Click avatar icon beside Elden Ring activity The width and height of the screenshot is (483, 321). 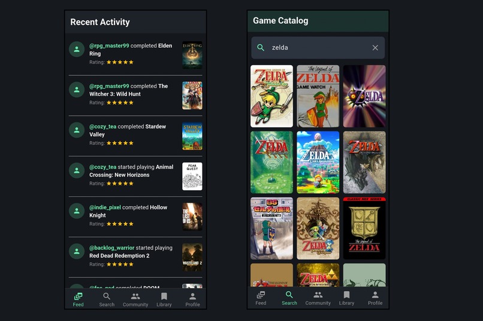77,49
